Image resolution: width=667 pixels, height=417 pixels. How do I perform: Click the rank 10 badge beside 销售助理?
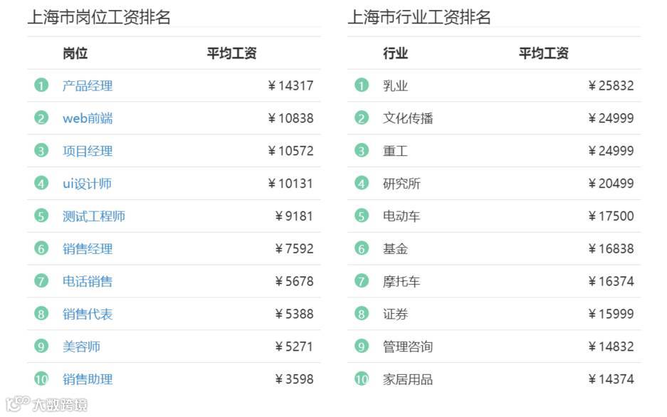[41, 379]
